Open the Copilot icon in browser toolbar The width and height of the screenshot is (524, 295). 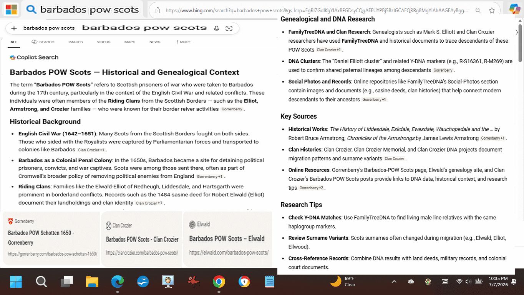point(514,9)
